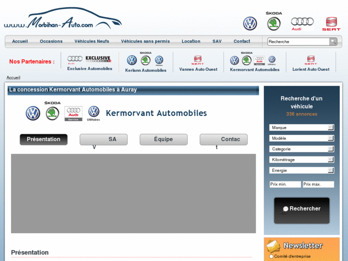Click the Accueil breadcrumb link

(x=13, y=78)
